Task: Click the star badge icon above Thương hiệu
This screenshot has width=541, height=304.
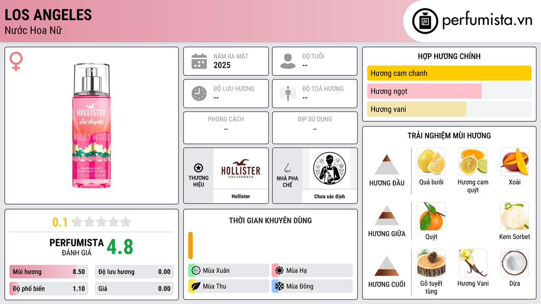Action: [199, 168]
